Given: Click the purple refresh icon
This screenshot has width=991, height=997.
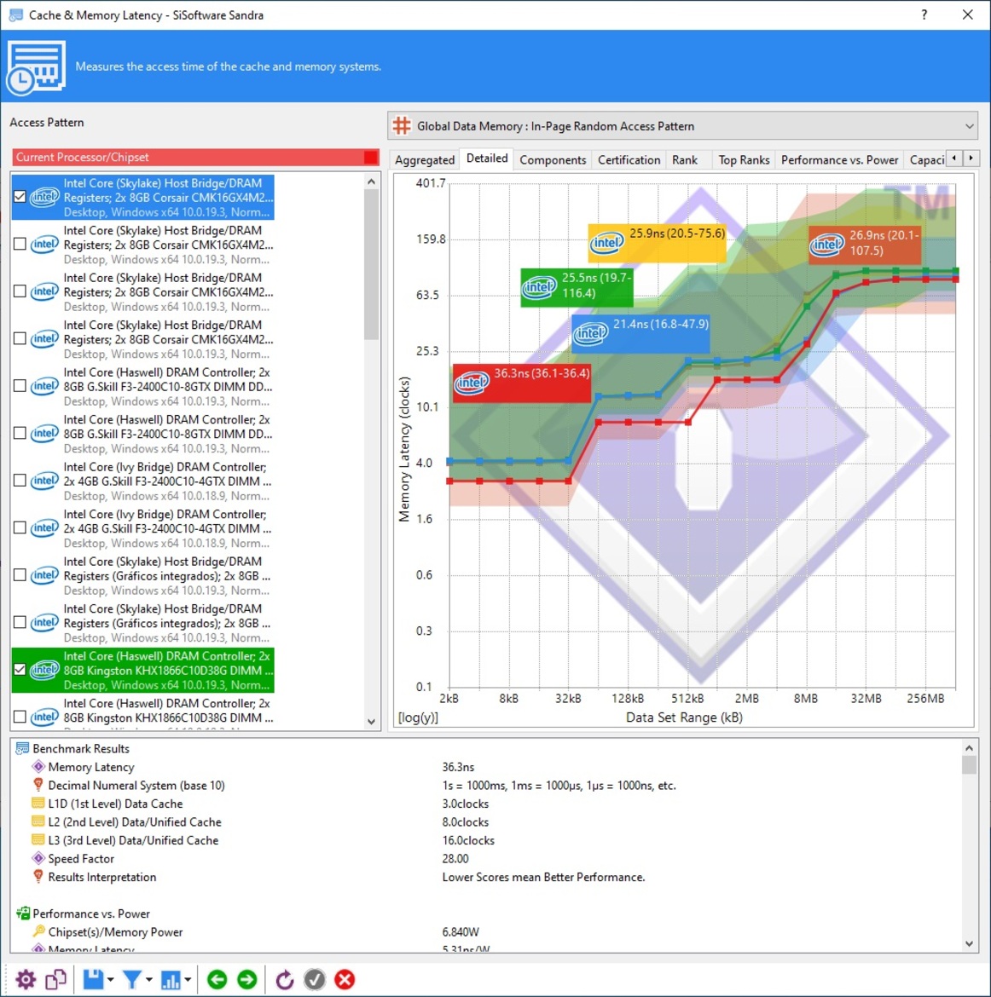Looking at the screenshot, I should click(285, 979).
